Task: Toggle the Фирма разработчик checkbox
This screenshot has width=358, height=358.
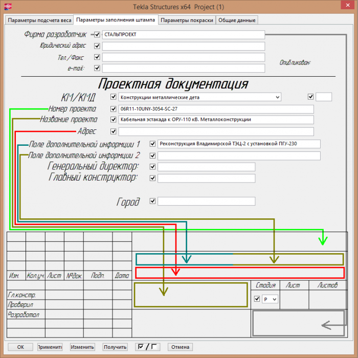Action: (x=97, y=35)
